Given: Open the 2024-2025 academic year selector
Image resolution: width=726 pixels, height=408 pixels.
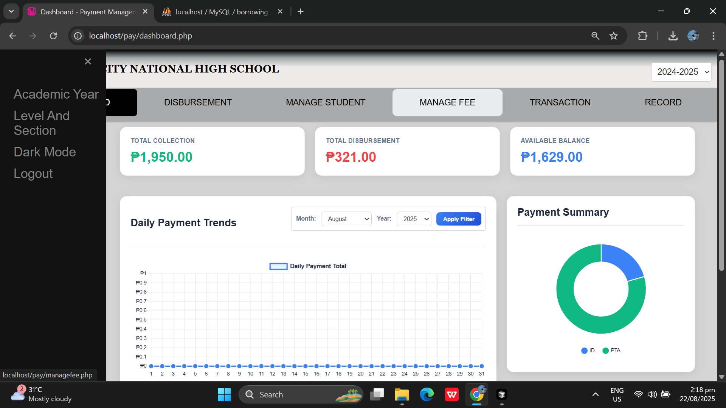Looking at the screenshot, I should tap(681, 72).
